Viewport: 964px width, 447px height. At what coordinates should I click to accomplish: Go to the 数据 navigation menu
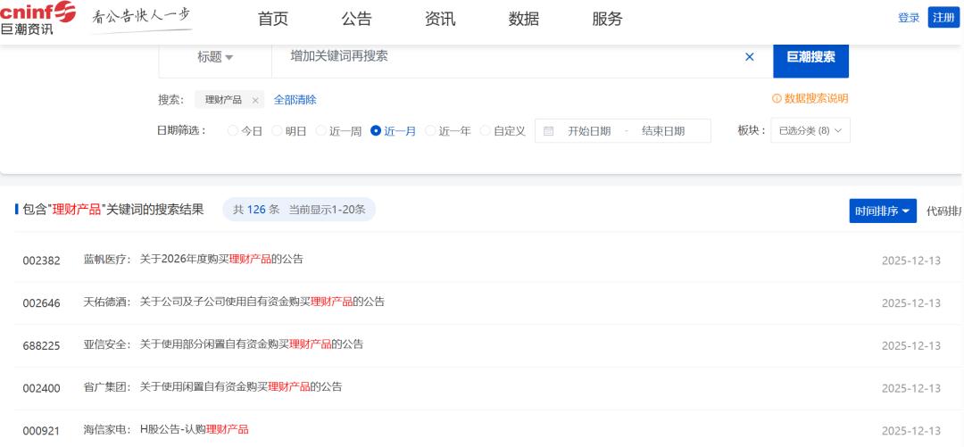click(523, 19)
